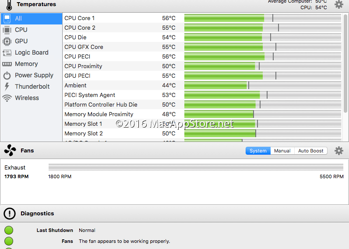Click the Logic Board icon
The height and width of the screenshot is (249, 349).
[7, 52]
